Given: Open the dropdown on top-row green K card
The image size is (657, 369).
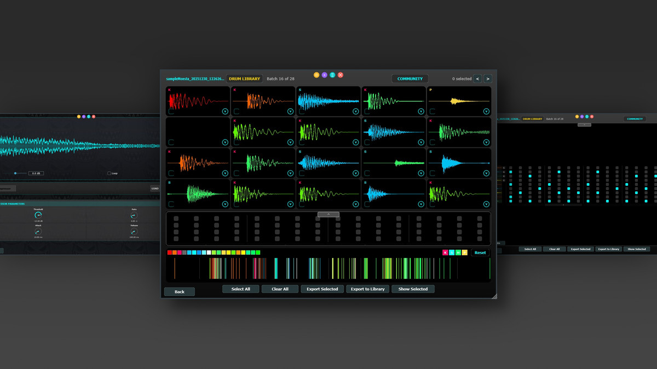Looking at the screenshot, I should [x=420, y=112].
